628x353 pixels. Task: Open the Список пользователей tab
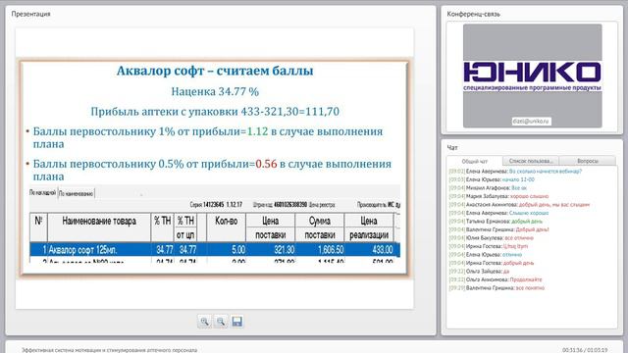click(531, 161)
